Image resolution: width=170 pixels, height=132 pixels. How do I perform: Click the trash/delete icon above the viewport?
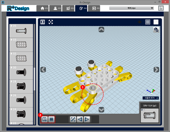(43, 22)
